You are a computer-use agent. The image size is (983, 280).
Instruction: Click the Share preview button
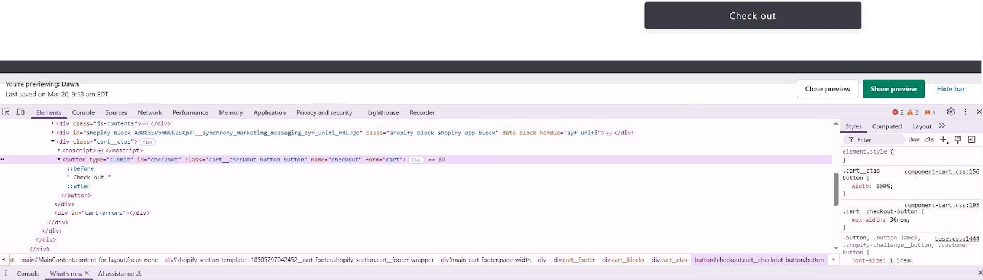(893, 89)
